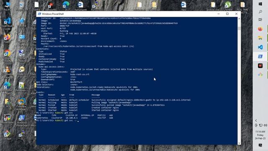Switch to VS Code in the taskbar
The width and height of the screenshot is (268, 151).
(x=260, y=47)
